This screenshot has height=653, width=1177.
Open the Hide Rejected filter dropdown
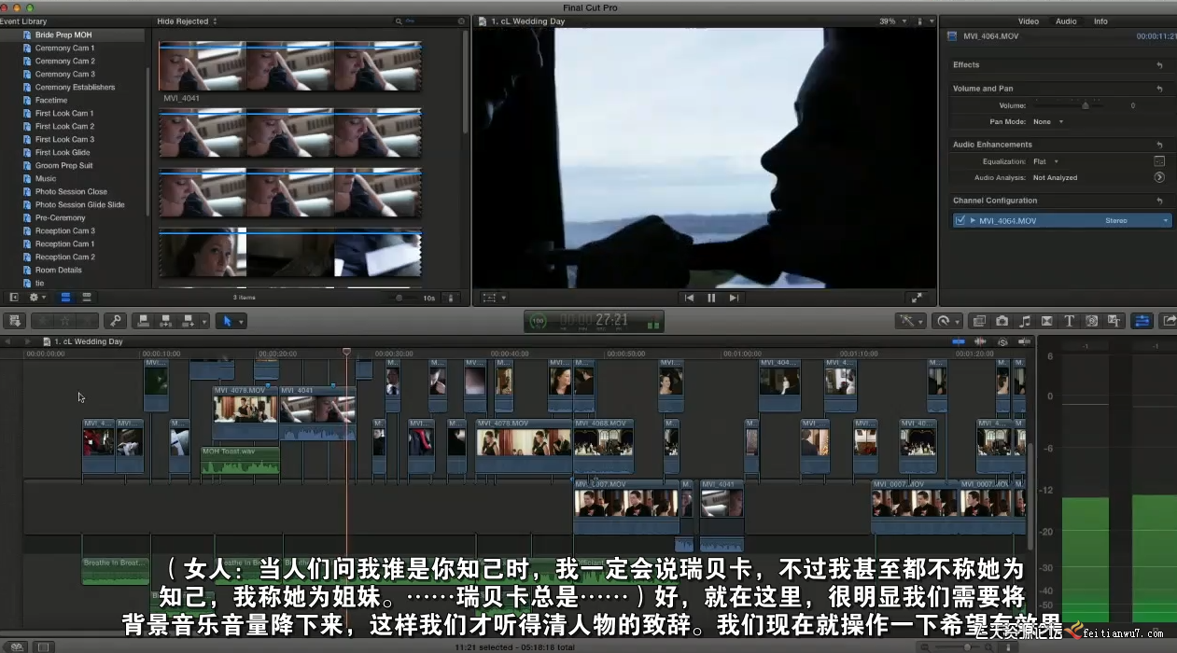[187, 21]
